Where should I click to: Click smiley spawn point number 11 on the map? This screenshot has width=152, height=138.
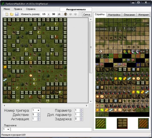[48, 101]
